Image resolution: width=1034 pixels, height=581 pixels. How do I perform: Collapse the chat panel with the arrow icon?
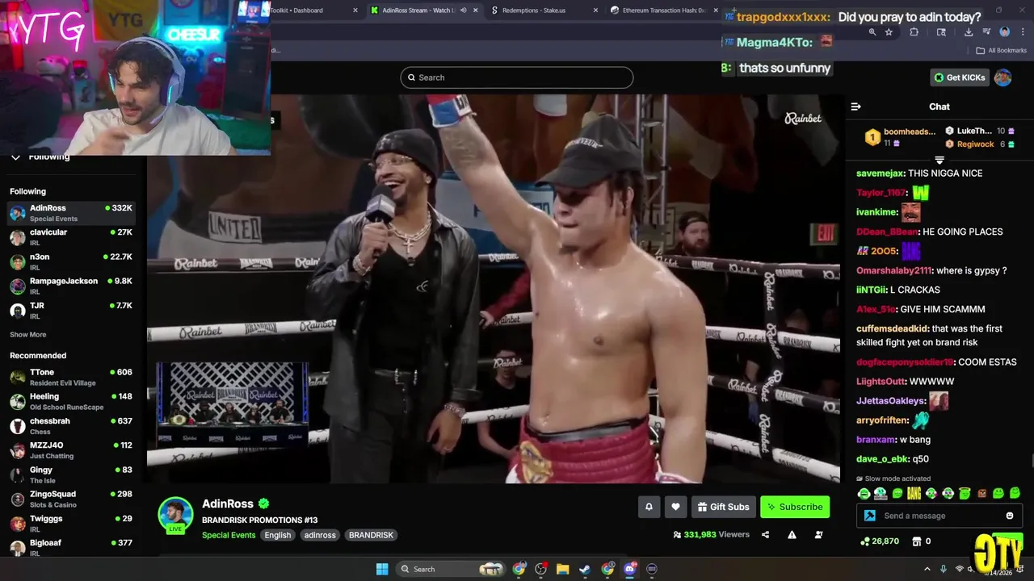[x=855, y=107]
